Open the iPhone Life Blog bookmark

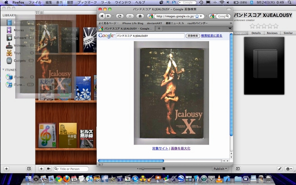pos(133,23)
